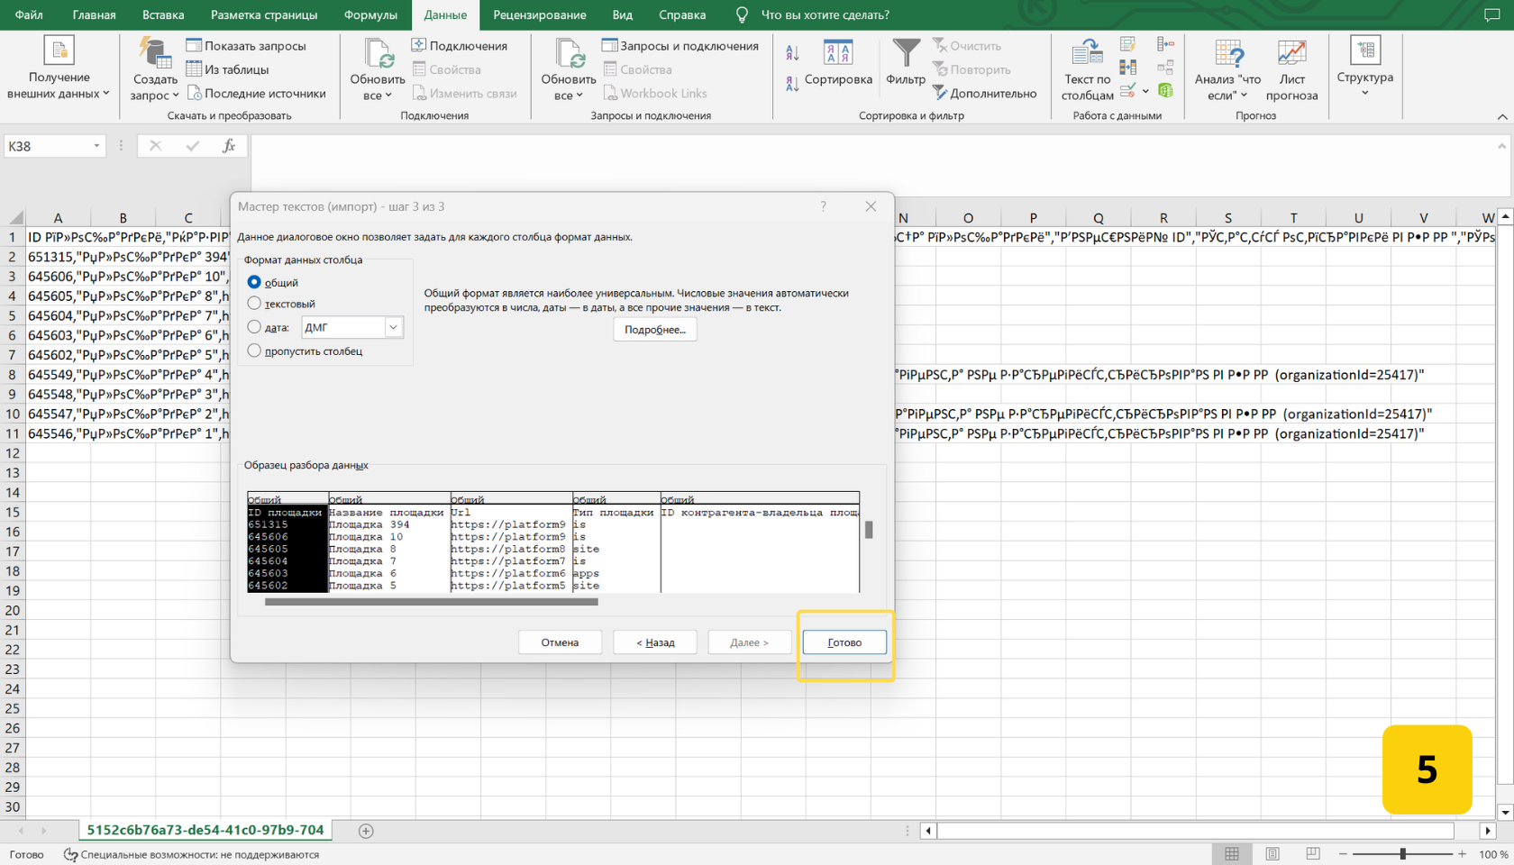Add a new sheet with plus icon
Image resolution: width=1514 pixels, height=865 pixels.
pos(366,831)
